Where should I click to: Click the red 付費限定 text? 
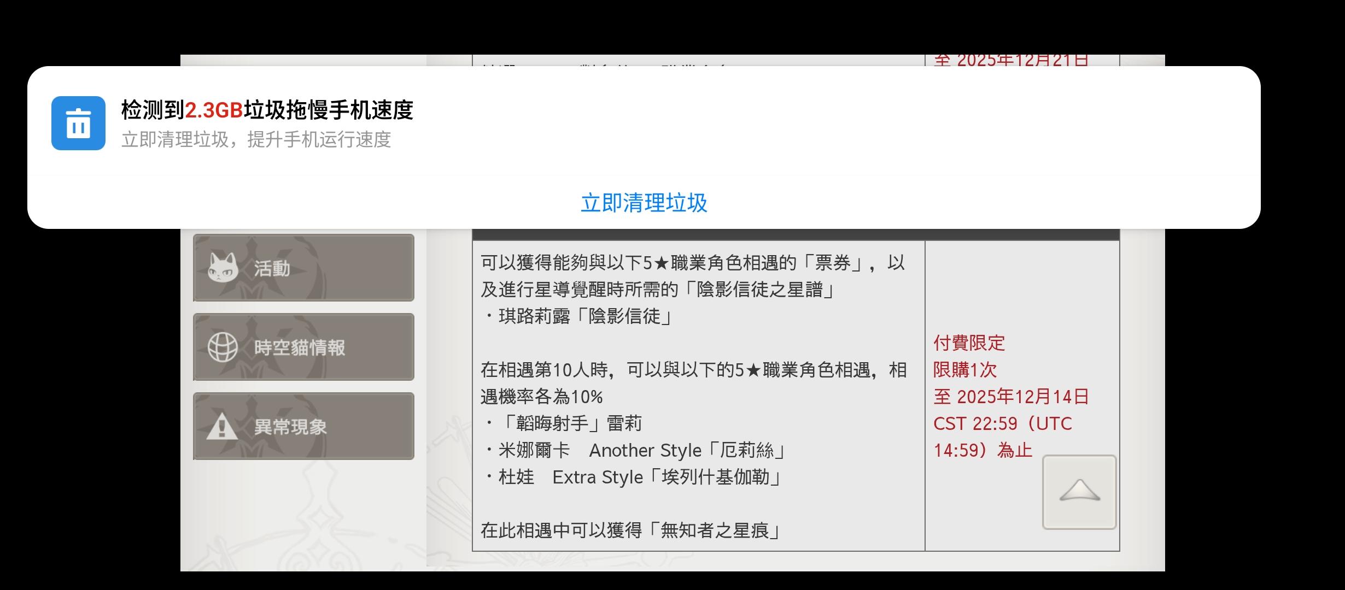[x=969, y=343]
